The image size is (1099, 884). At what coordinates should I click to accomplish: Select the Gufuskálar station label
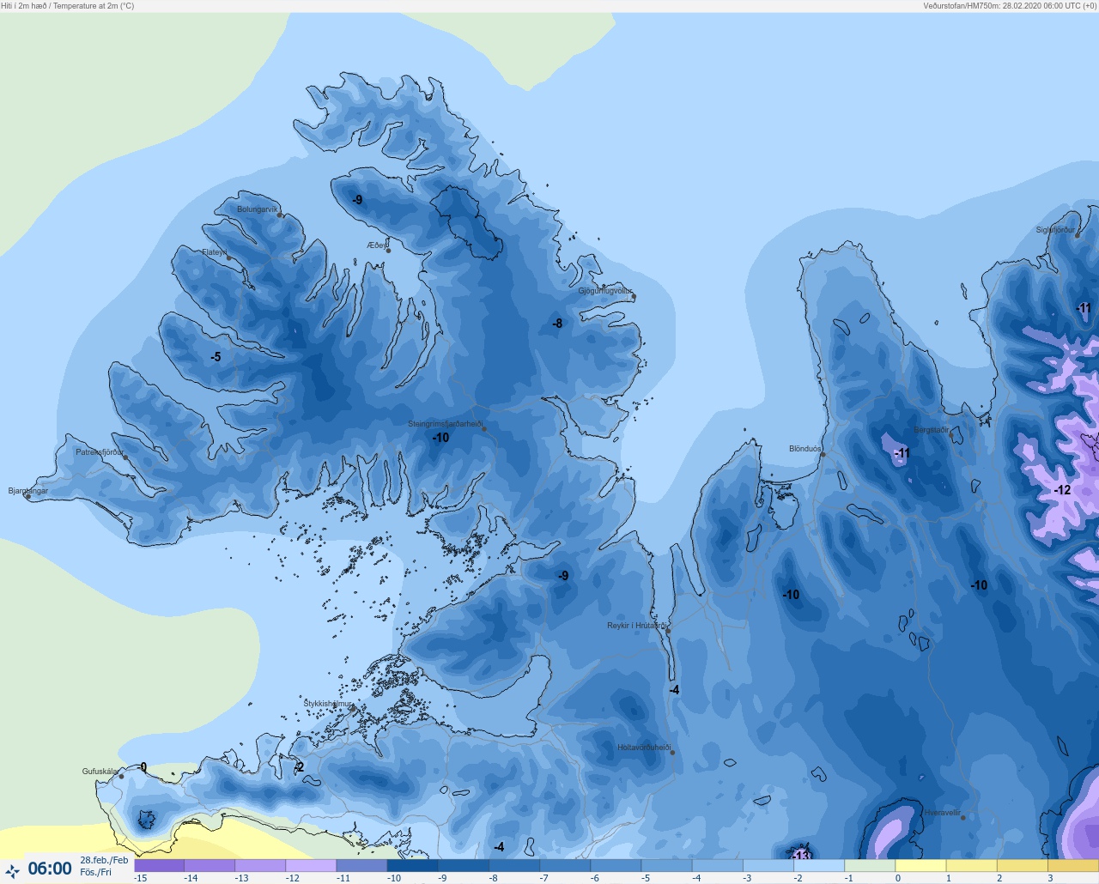(x=100, y=772)
